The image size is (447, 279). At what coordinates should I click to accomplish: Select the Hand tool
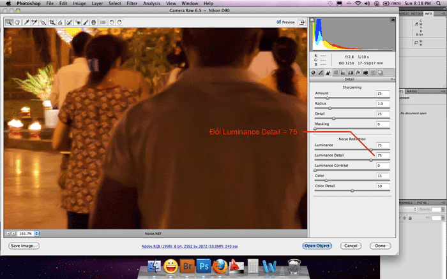pos(17,22)
